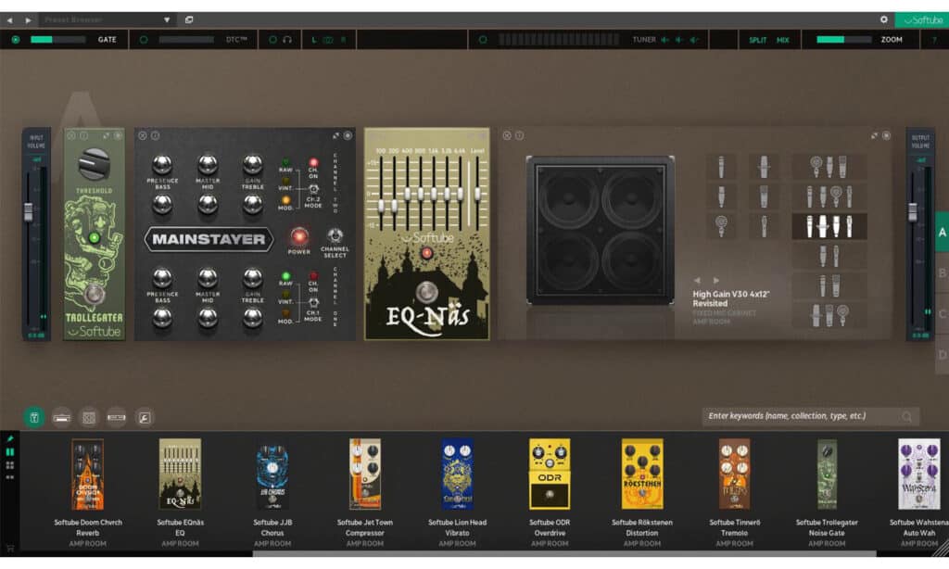This screenshot has height=569, width=949.
Task: Flip the CH.1 Mode switch
Action: coord(313,302)
